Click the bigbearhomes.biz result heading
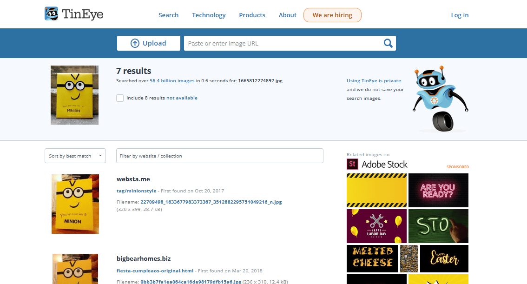This screenshot has height=284, width=527. click(144, 259)
